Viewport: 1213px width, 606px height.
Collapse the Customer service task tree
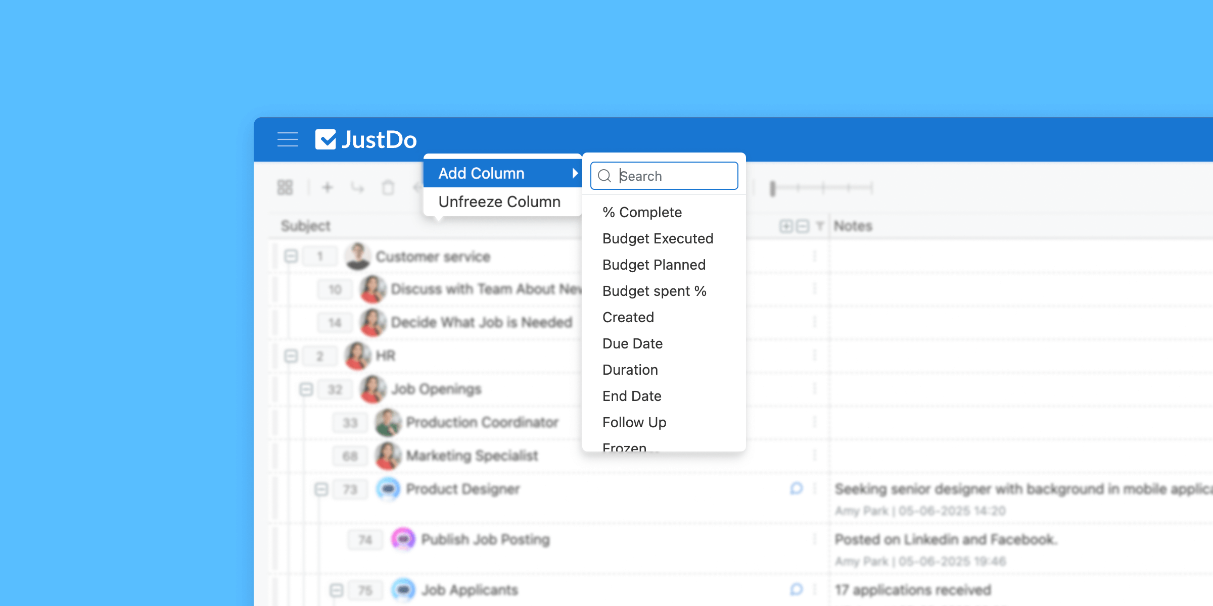291,256
